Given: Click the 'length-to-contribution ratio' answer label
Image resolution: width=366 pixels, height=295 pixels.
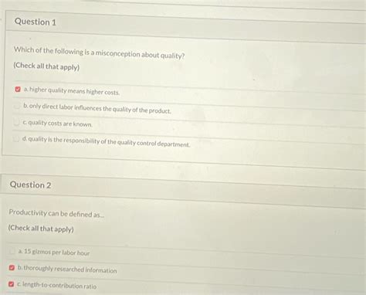Looking at the screenshot, I should [57, 286].
